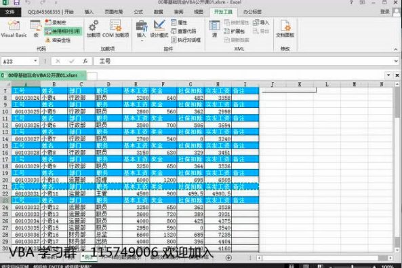Click the Enter checkmark formula button
This screenshot has height=268, width=402.
click(72, 61)
